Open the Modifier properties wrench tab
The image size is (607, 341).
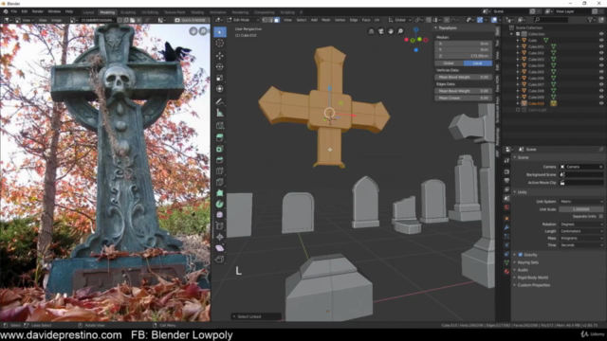pyautogui.click(x=506, y=227)
